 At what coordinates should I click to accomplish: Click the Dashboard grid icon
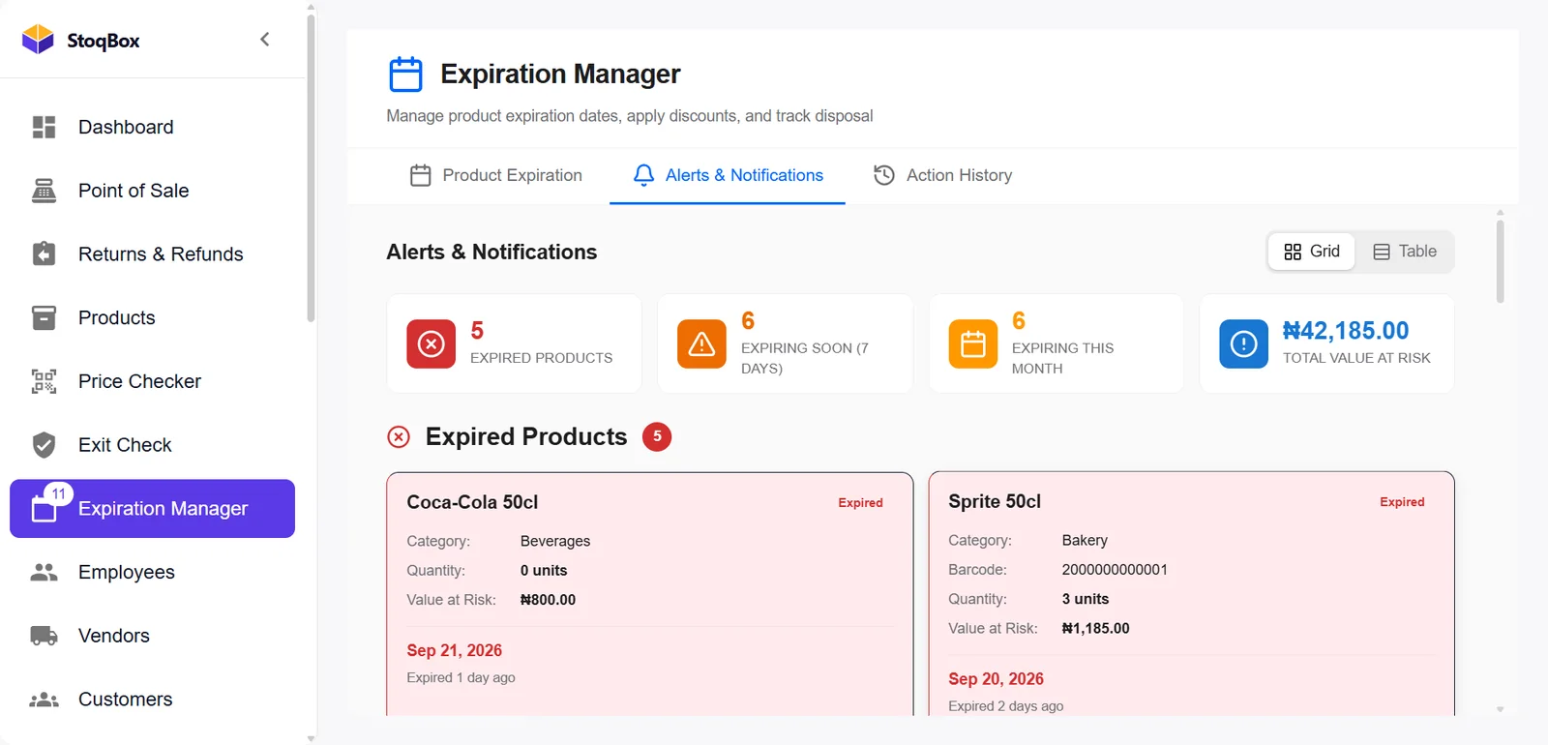pos(44,127)
